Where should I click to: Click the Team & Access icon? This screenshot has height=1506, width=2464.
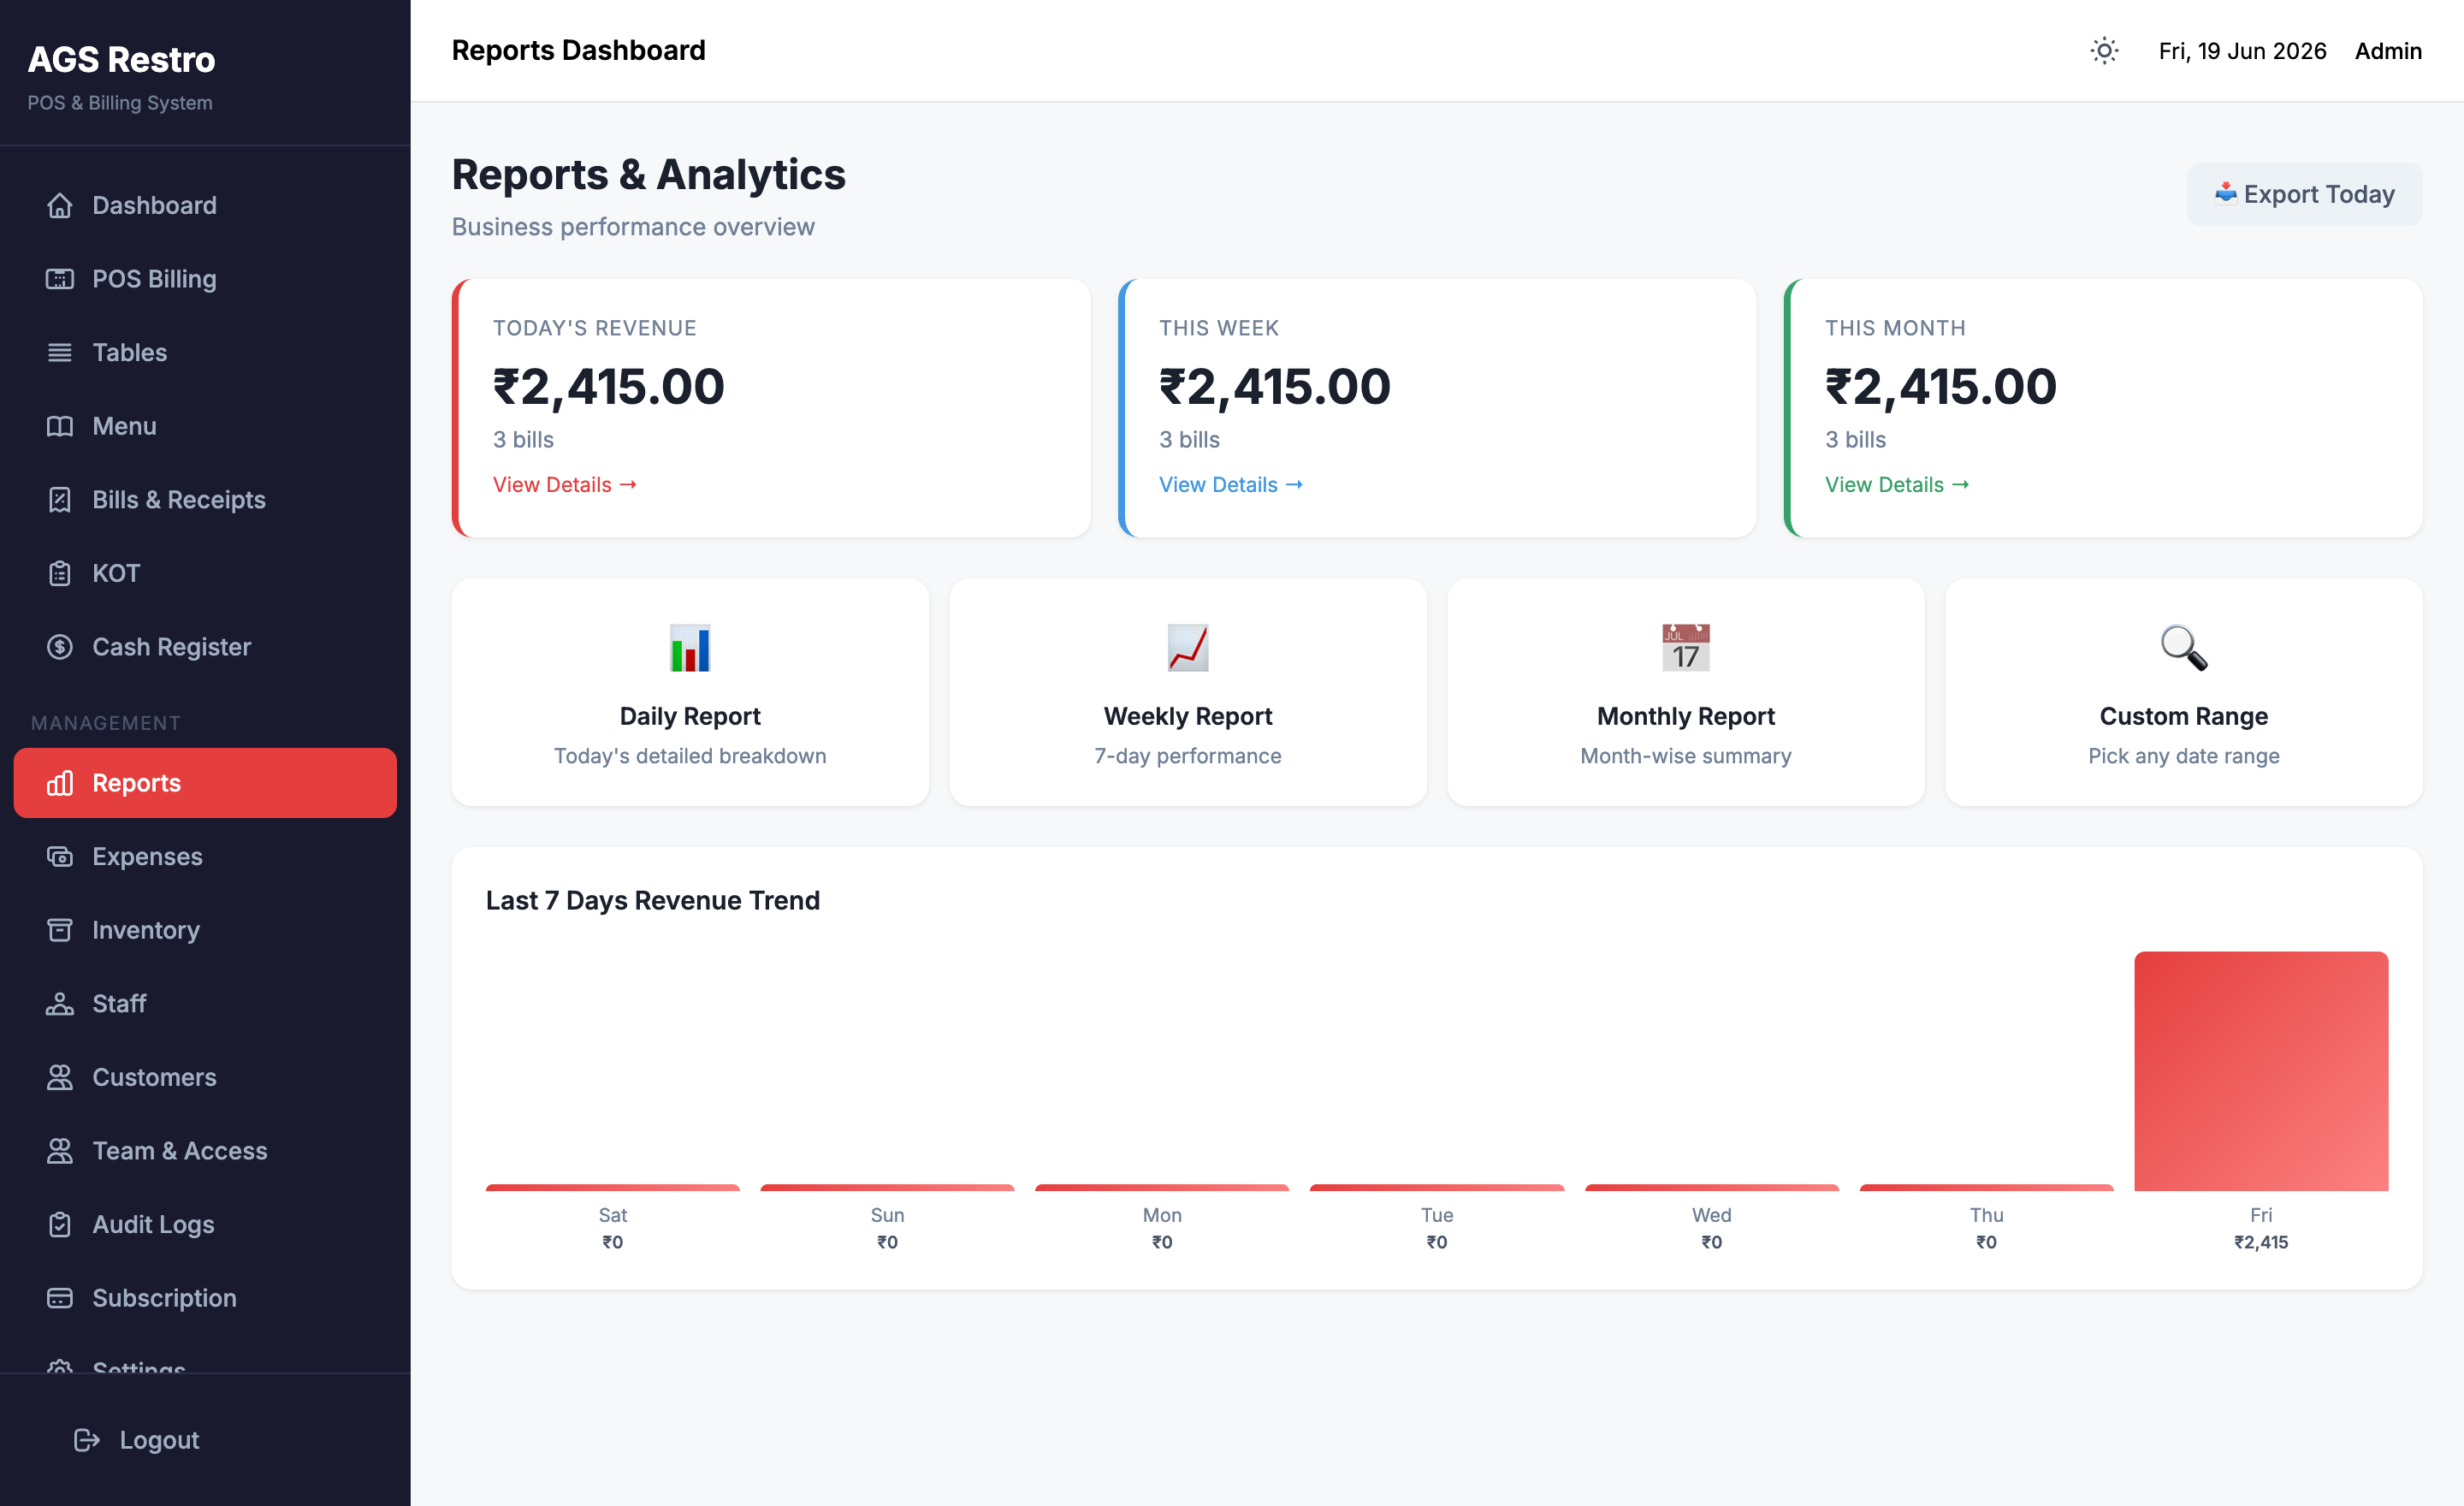60,1151
